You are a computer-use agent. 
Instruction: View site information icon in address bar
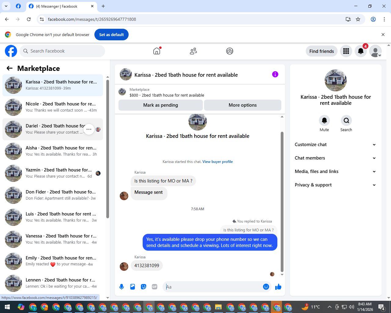pyautogui.click(x=42, y=19)
